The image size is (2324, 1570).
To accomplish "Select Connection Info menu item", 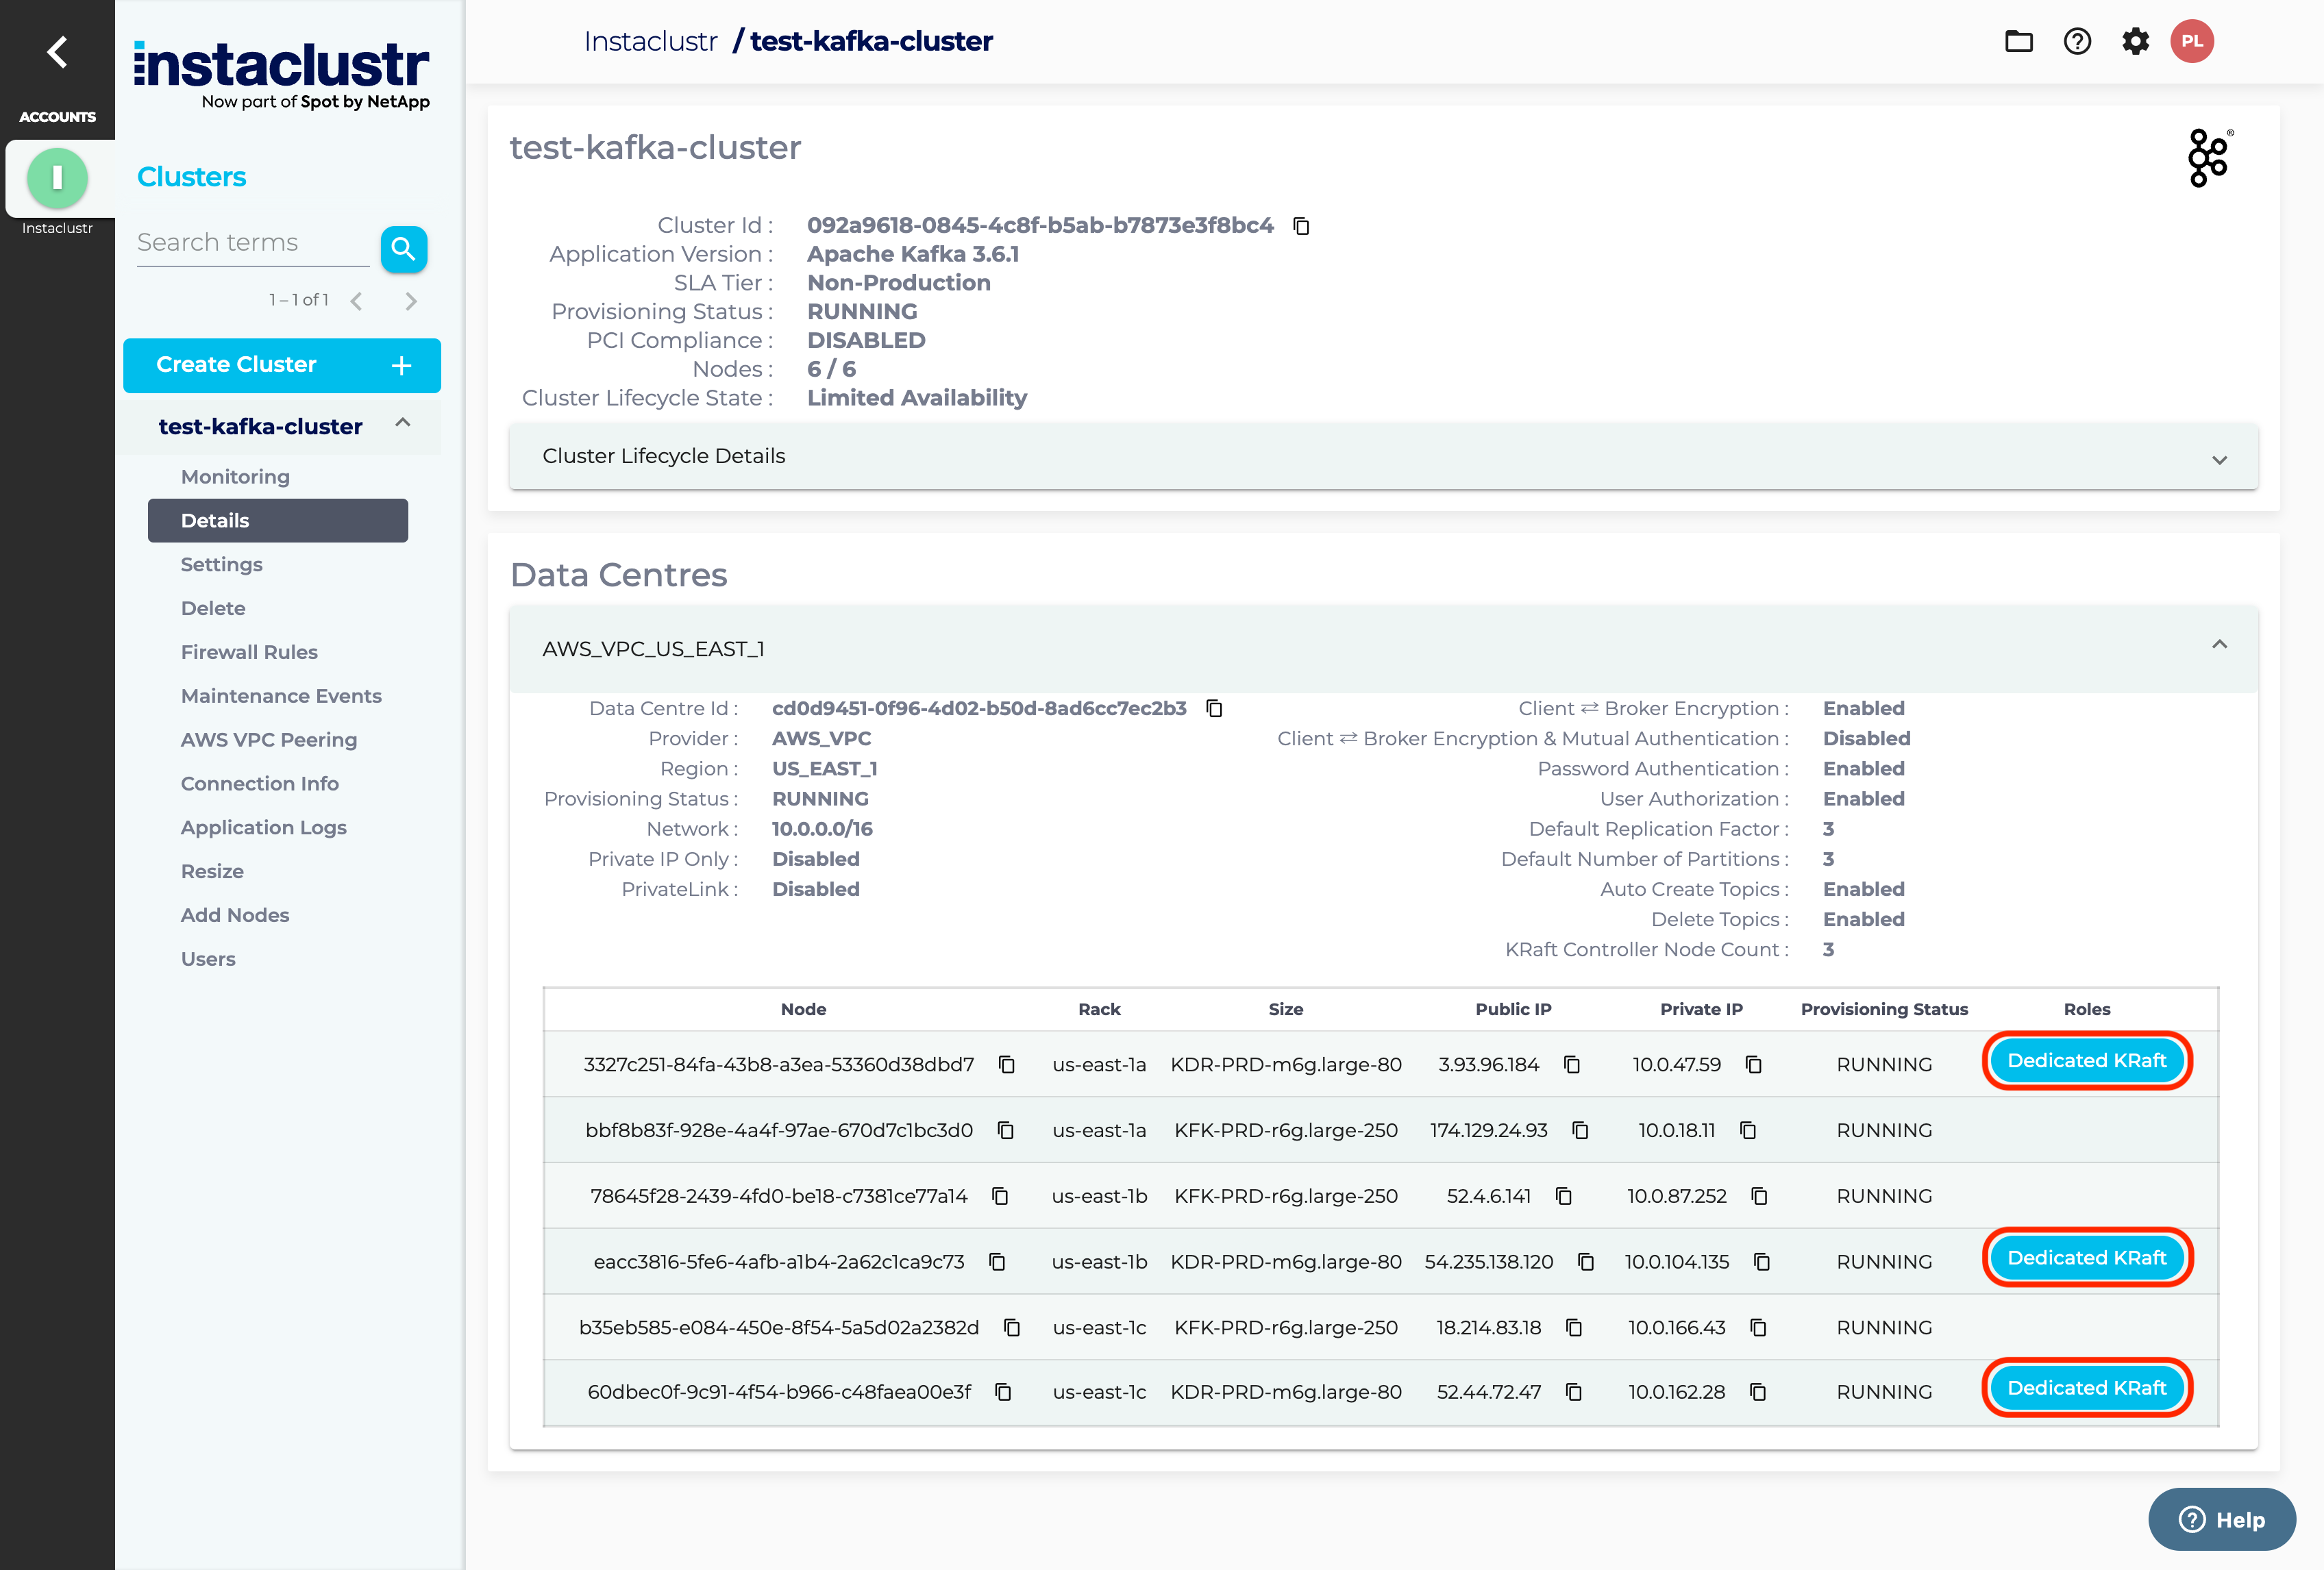I will (259, 784).
